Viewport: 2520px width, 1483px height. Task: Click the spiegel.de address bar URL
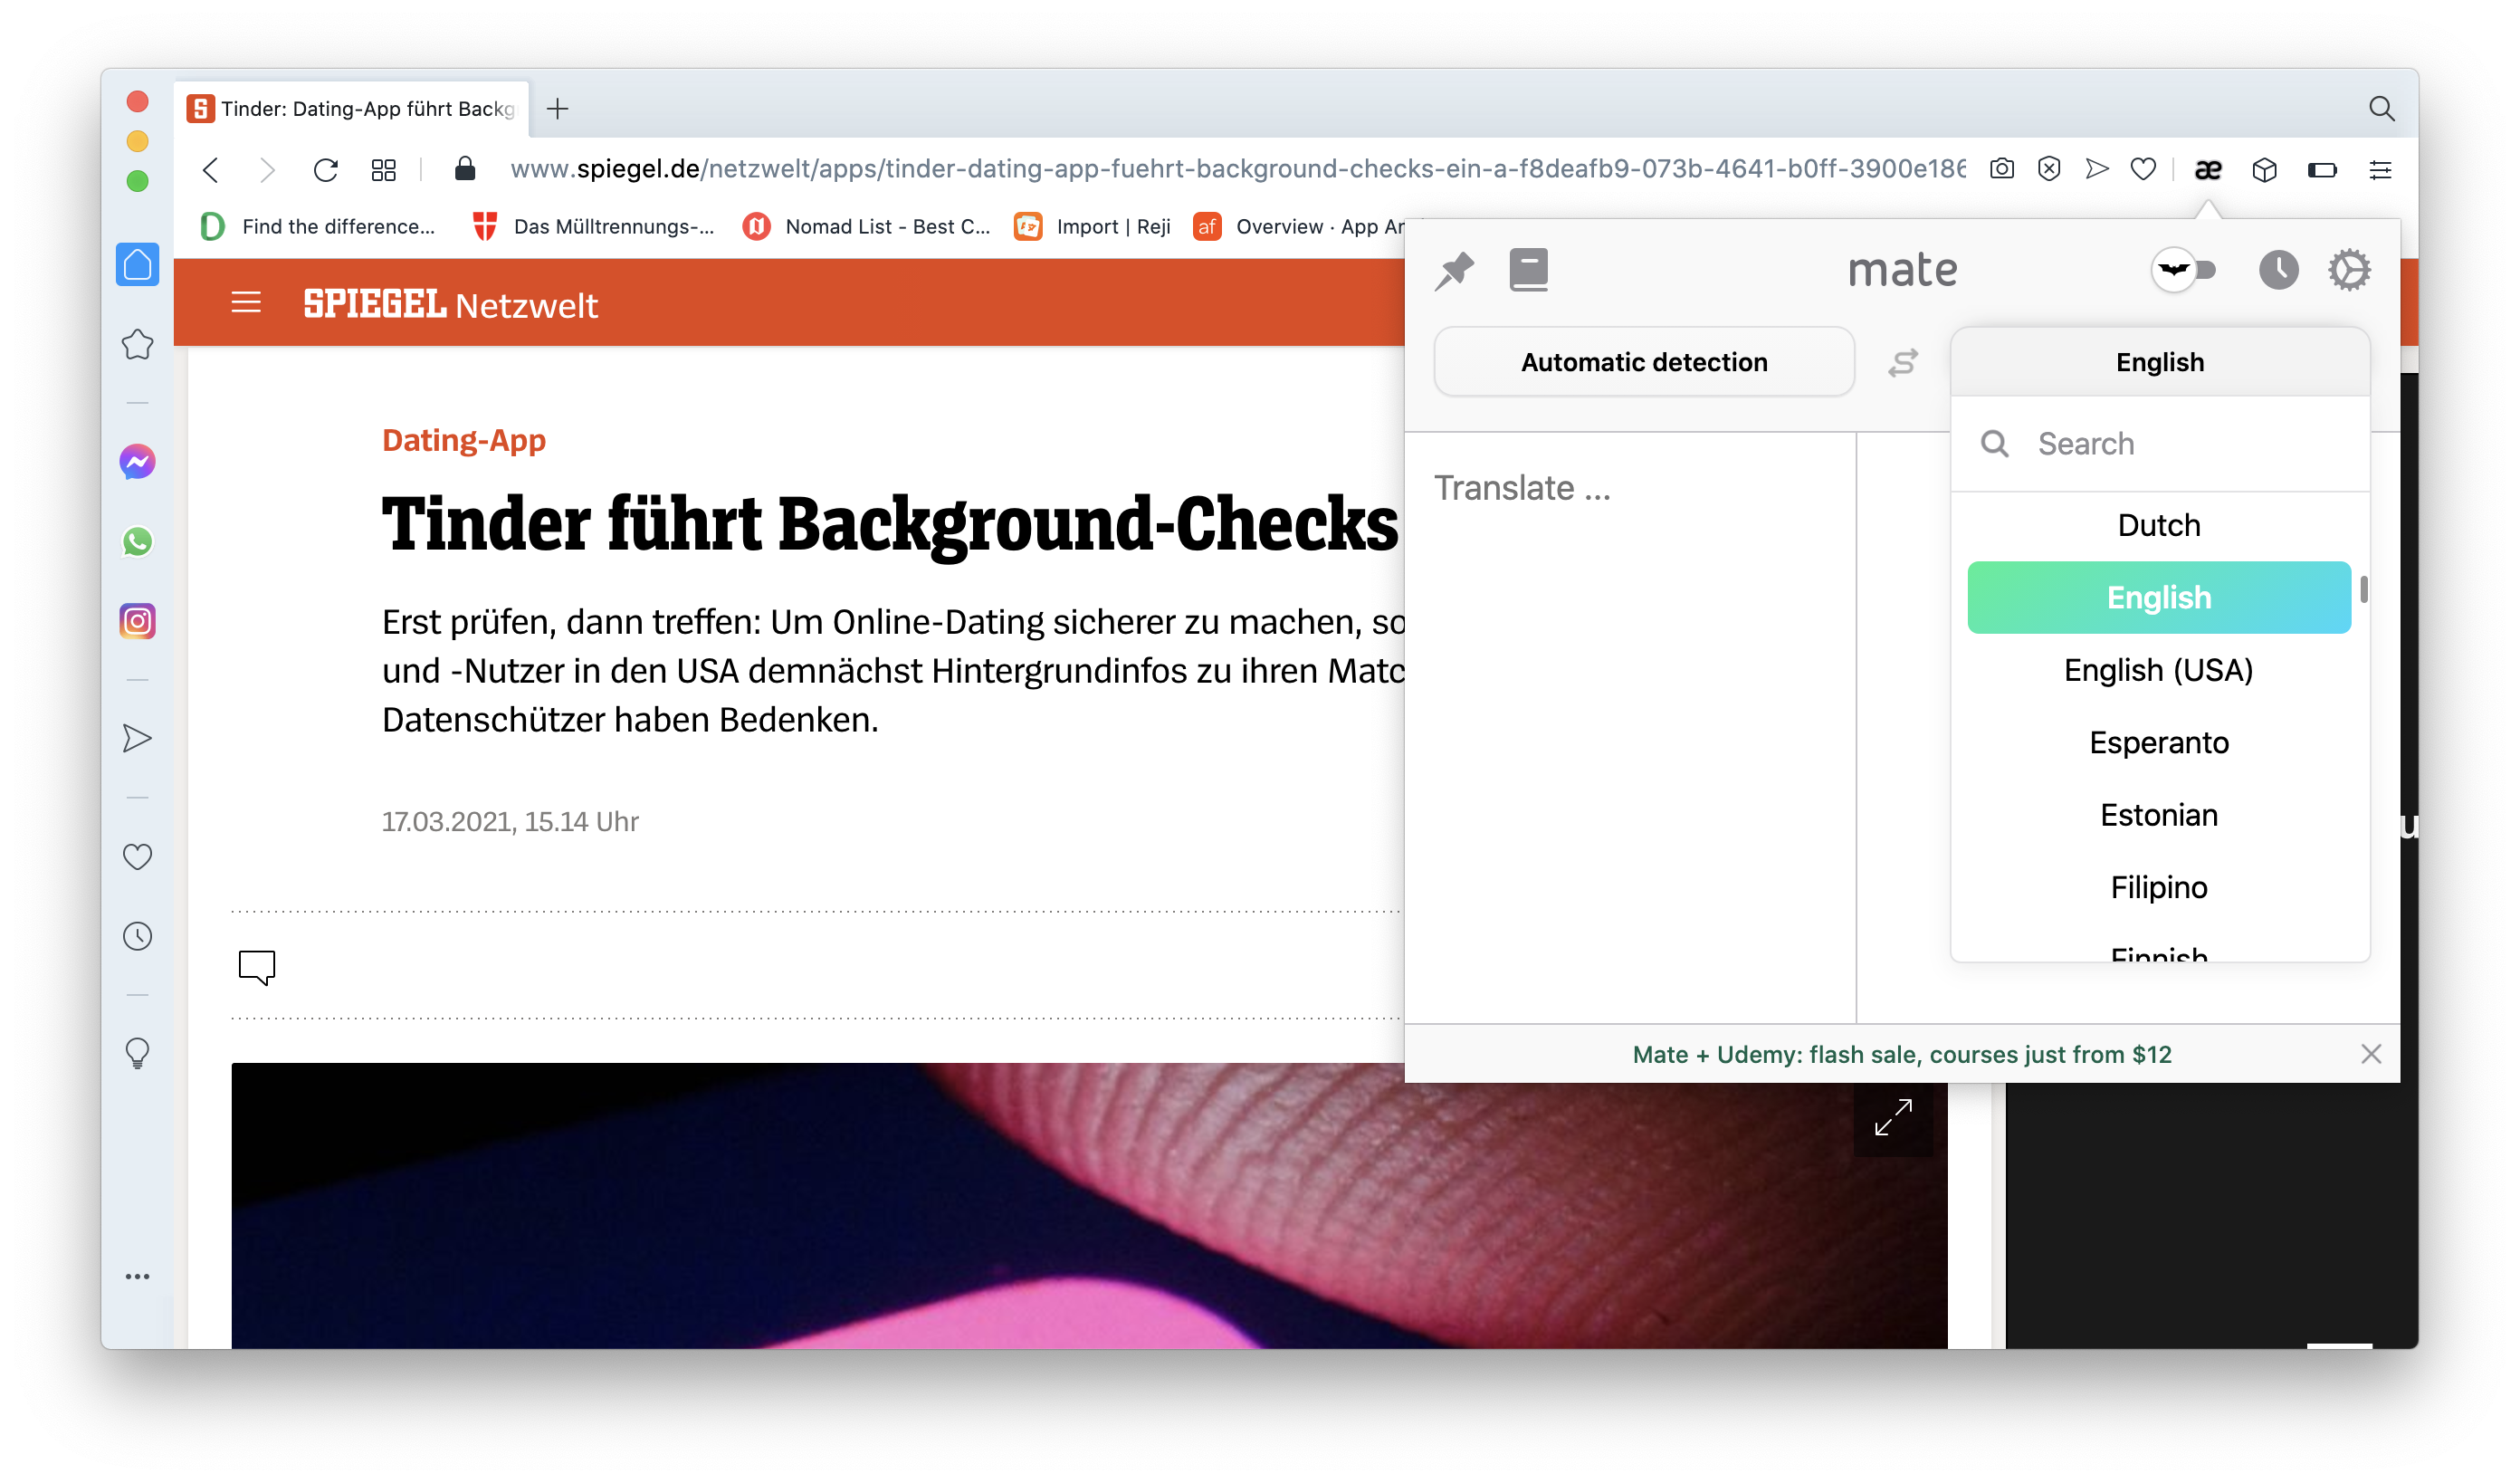1237,169
